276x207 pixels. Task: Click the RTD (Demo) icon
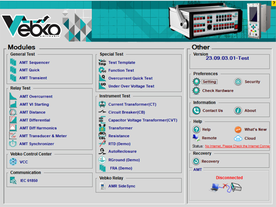coord(102,144)
